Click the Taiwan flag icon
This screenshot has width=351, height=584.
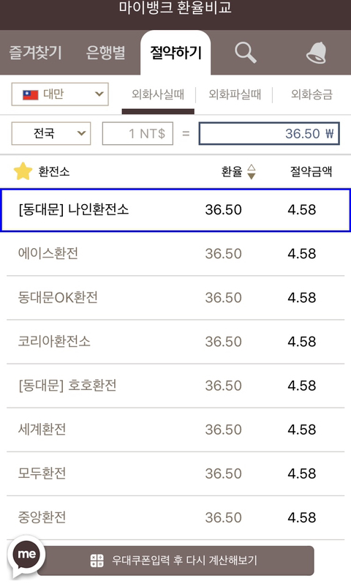pos(31,94)
